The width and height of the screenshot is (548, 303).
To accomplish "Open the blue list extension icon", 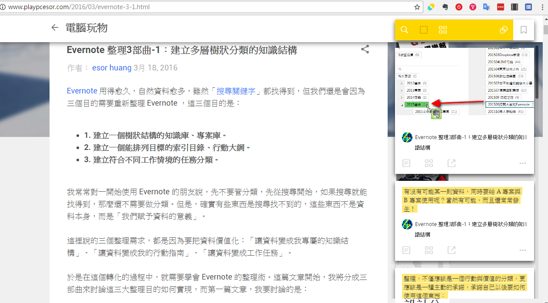I will [x=528, y=7].
